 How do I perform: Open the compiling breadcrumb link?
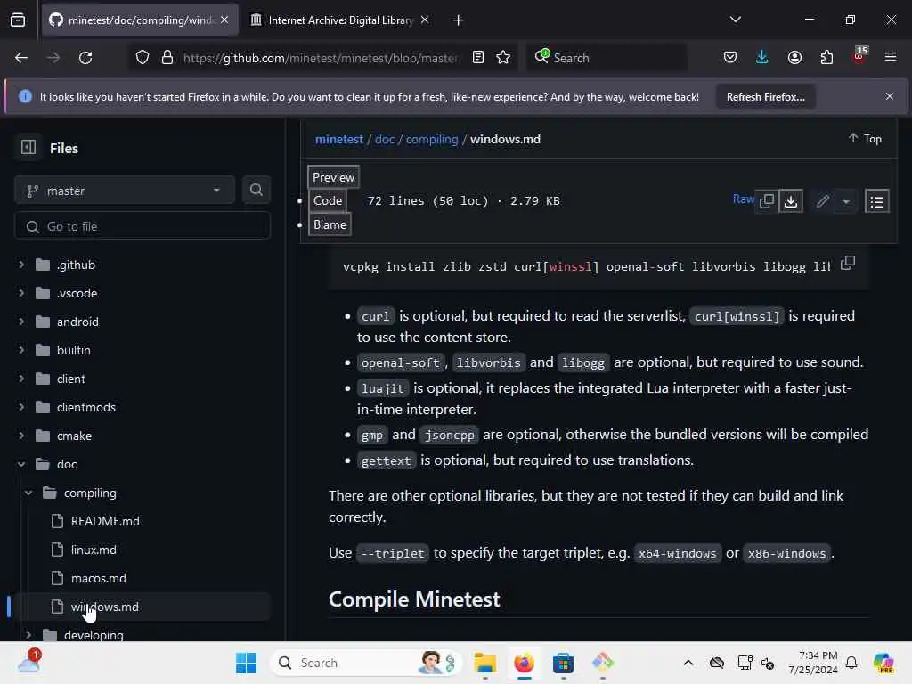pyautogui.click(x=432, y=139)
